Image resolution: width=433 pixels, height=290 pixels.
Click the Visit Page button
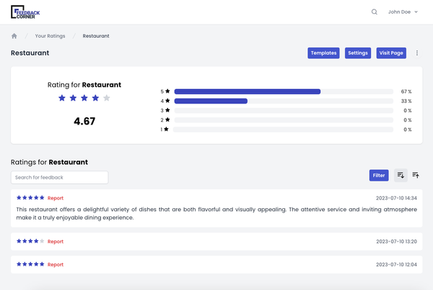(x=392, y=53)
